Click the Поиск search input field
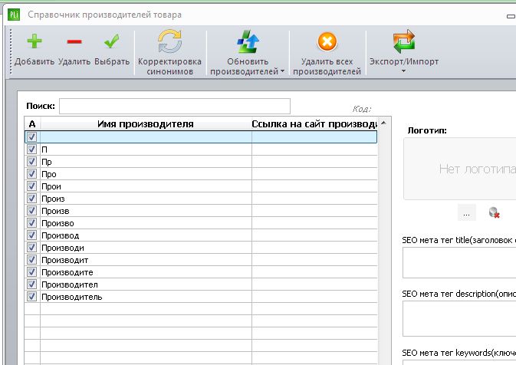The image size is (516, 365). click(175, 107)
